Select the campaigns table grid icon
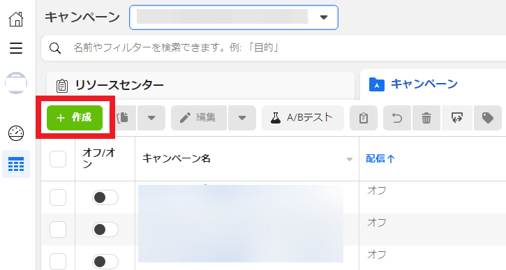Image resolution: width=506 pixels, height=270 pixels. click(x=16, y=164)
